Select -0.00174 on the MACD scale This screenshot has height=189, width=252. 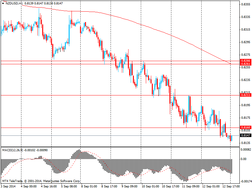(x=246, y=182)
